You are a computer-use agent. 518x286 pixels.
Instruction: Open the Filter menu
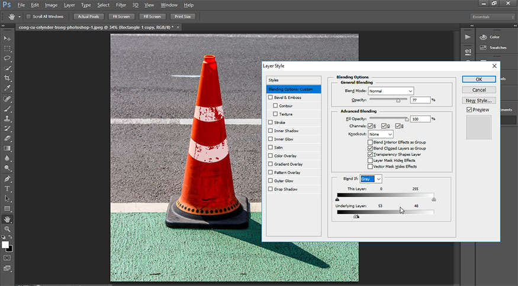click(x=121, y=5)
